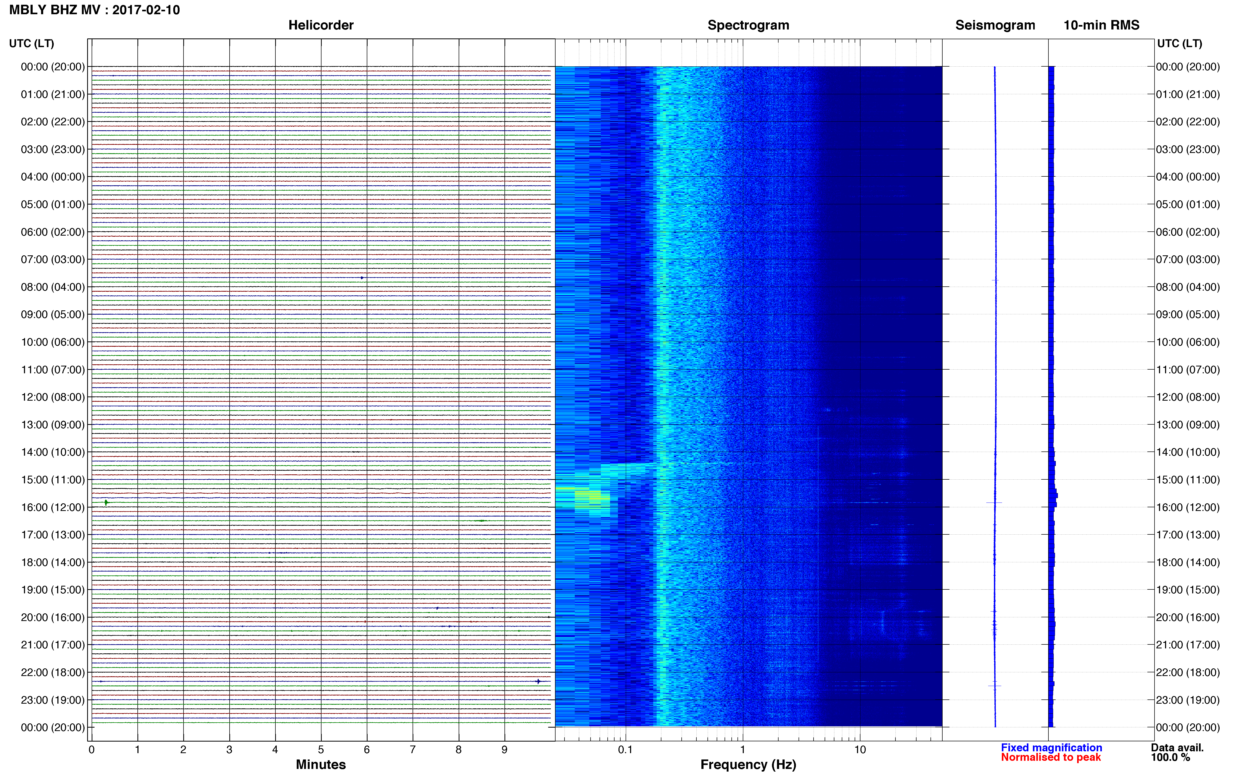This screenshot has height=780, width=1248.
Task: Click the Fixed magnification legend text
Action: coord(1051,748)
